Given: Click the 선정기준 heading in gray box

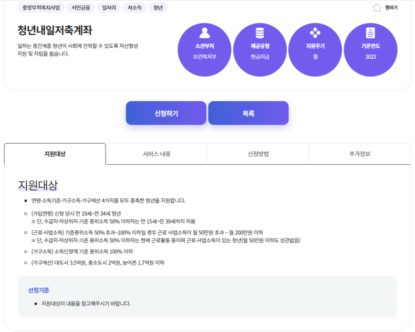Looking at the screenshot, I should pyautogui.click(x=38, y=290).
